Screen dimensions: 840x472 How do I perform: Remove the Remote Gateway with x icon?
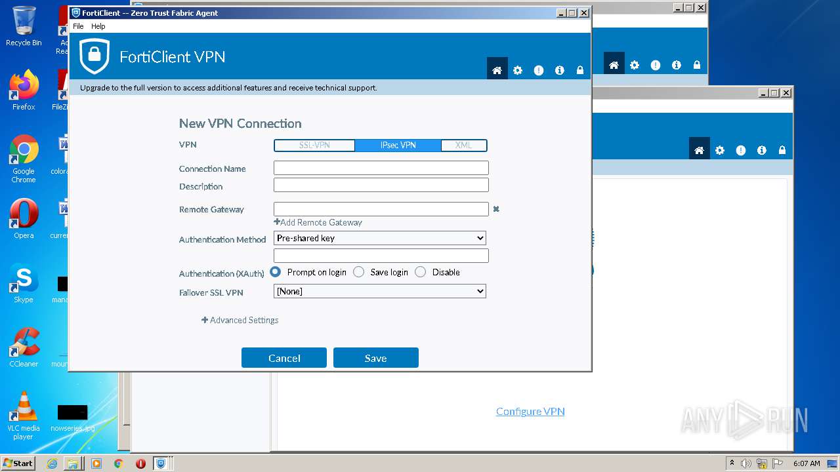[x=496, y=209]
